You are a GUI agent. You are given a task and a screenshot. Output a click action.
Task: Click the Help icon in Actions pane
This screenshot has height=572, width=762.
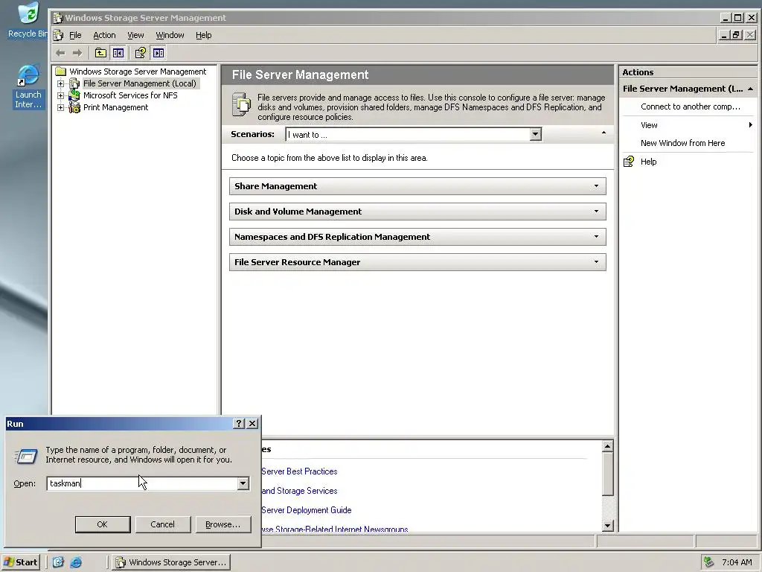[629, 162]
